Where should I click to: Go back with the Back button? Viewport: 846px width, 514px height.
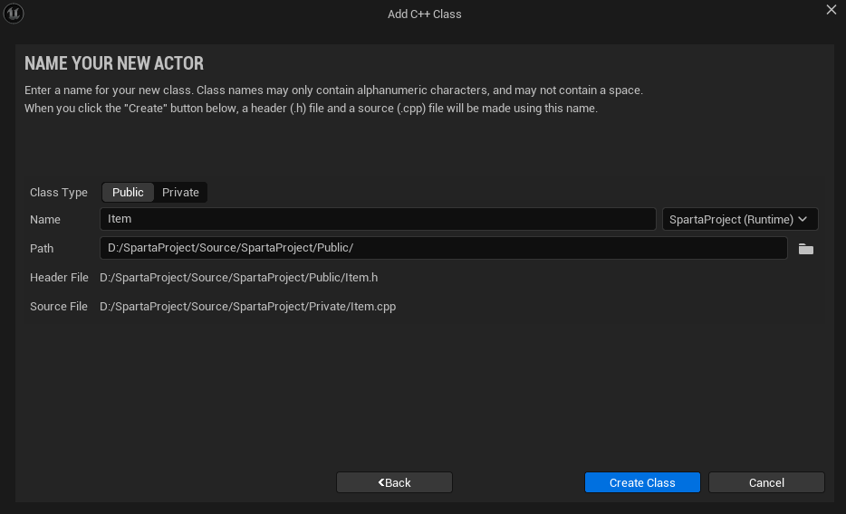tap(394, 482)
